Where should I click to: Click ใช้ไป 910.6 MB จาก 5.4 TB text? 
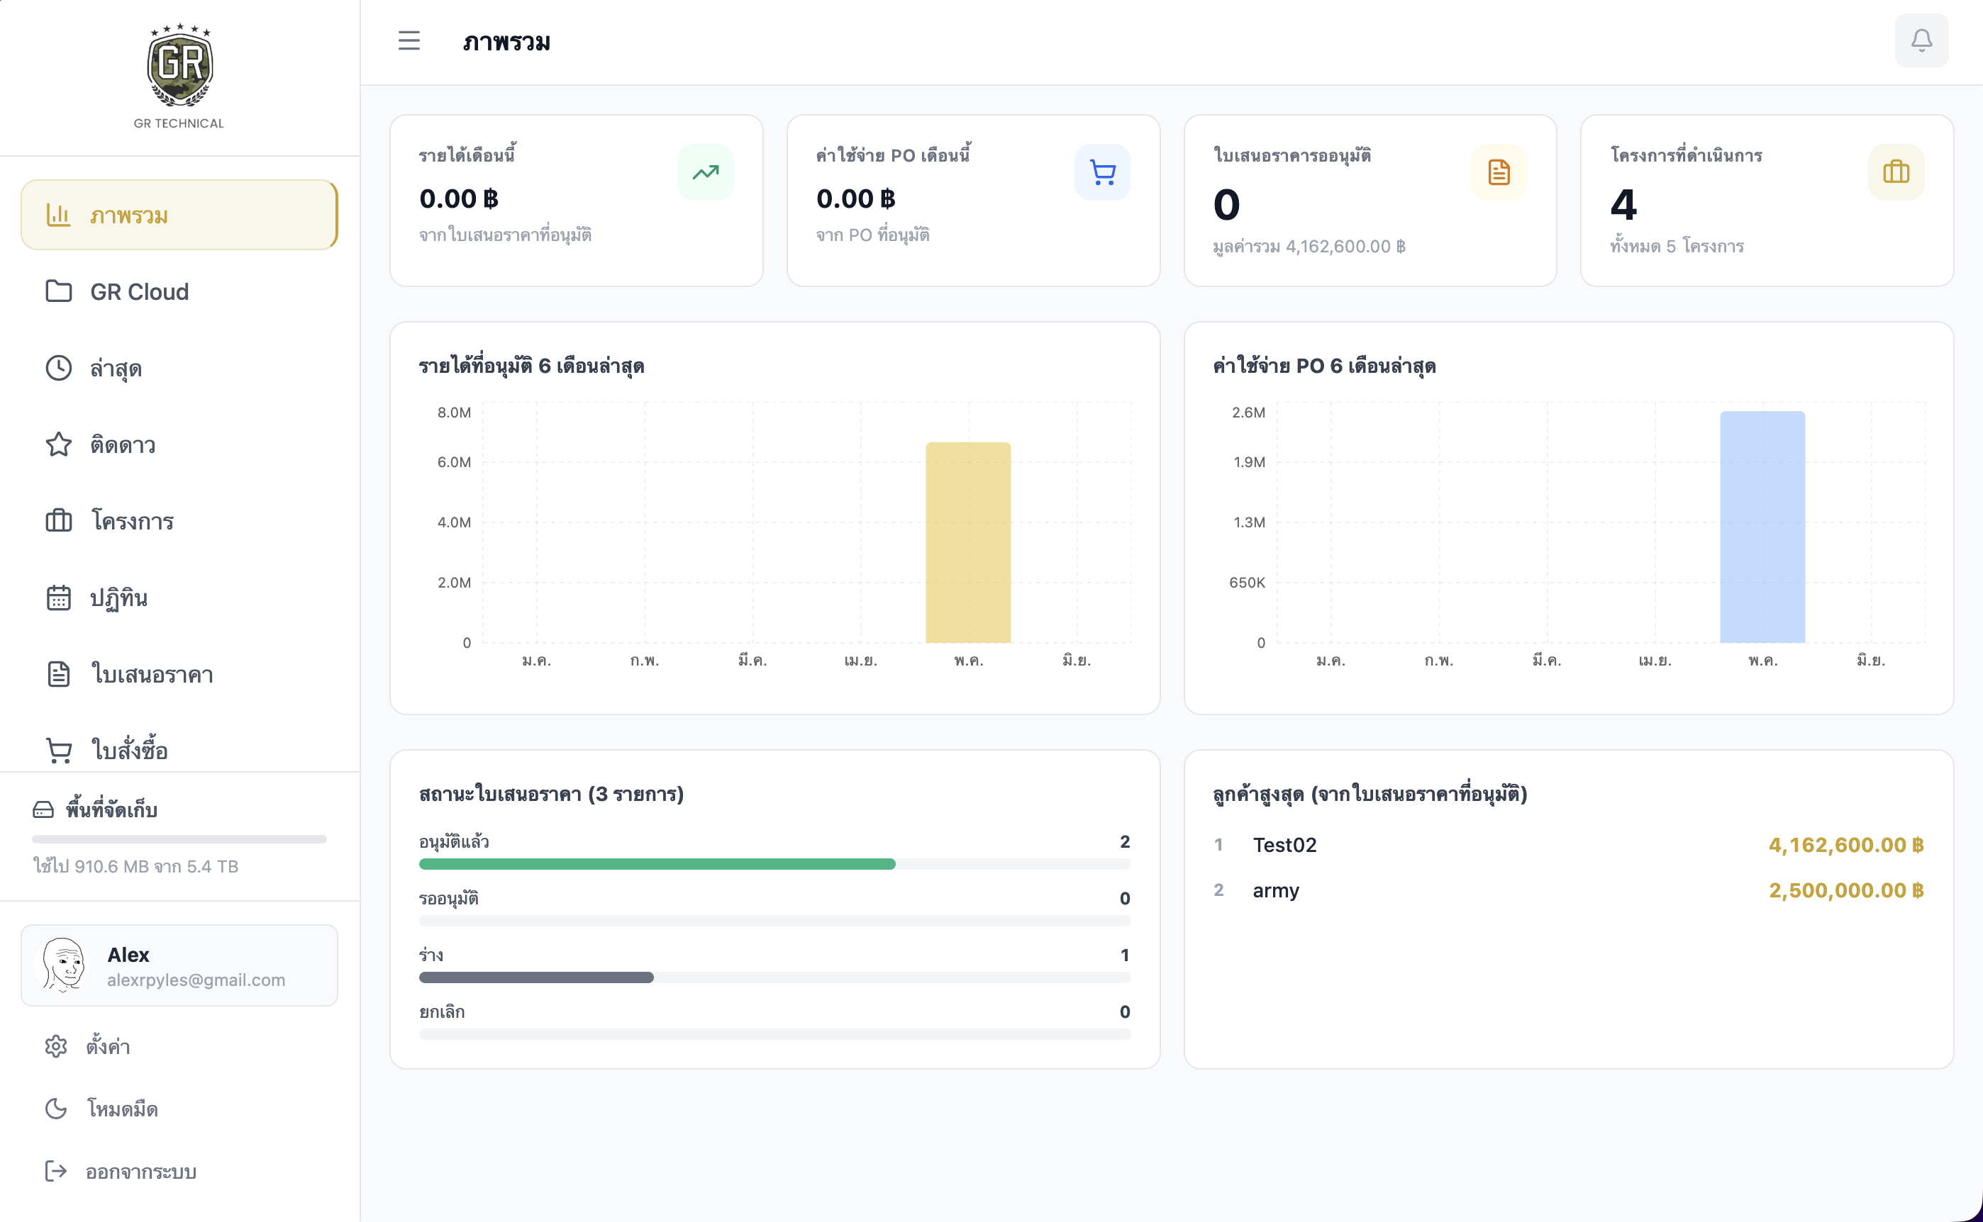pos(135,865)
